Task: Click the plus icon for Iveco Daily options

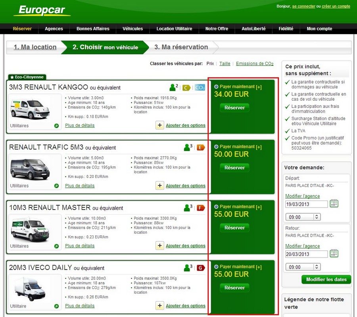Action: (x=160, y=306)
